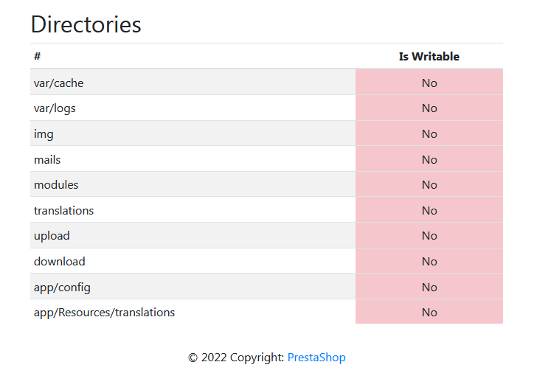
Task: Click the app/config directory entry
Action: point(62,287)
